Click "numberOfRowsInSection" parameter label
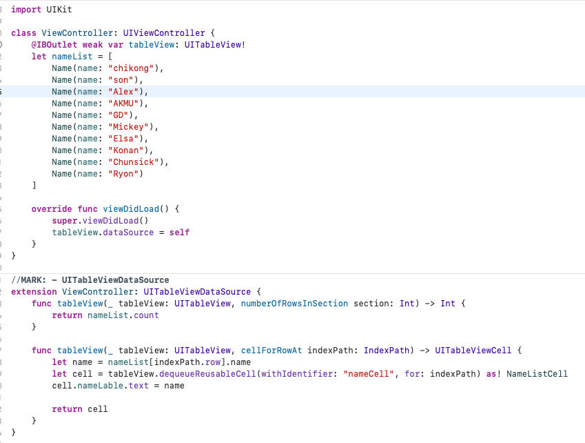This screenshot has height=443, width=585. click(x=294, y=304)
